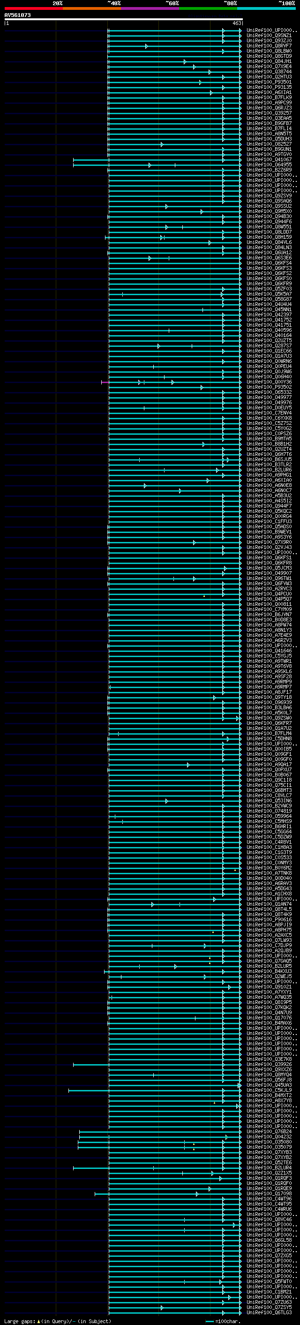Viewport: 300px width, 1325px height.
Task: Click the alignment bar of UniRef100_Q41067
Action: coord(157,160)
